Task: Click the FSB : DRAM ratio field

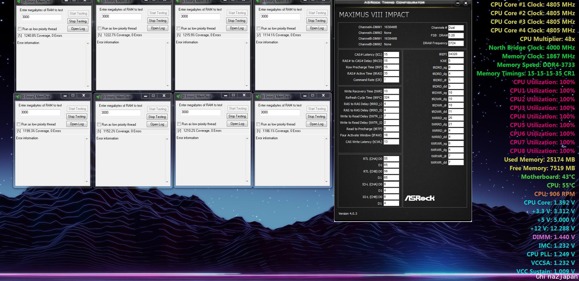Action: [x=456, y=36]
